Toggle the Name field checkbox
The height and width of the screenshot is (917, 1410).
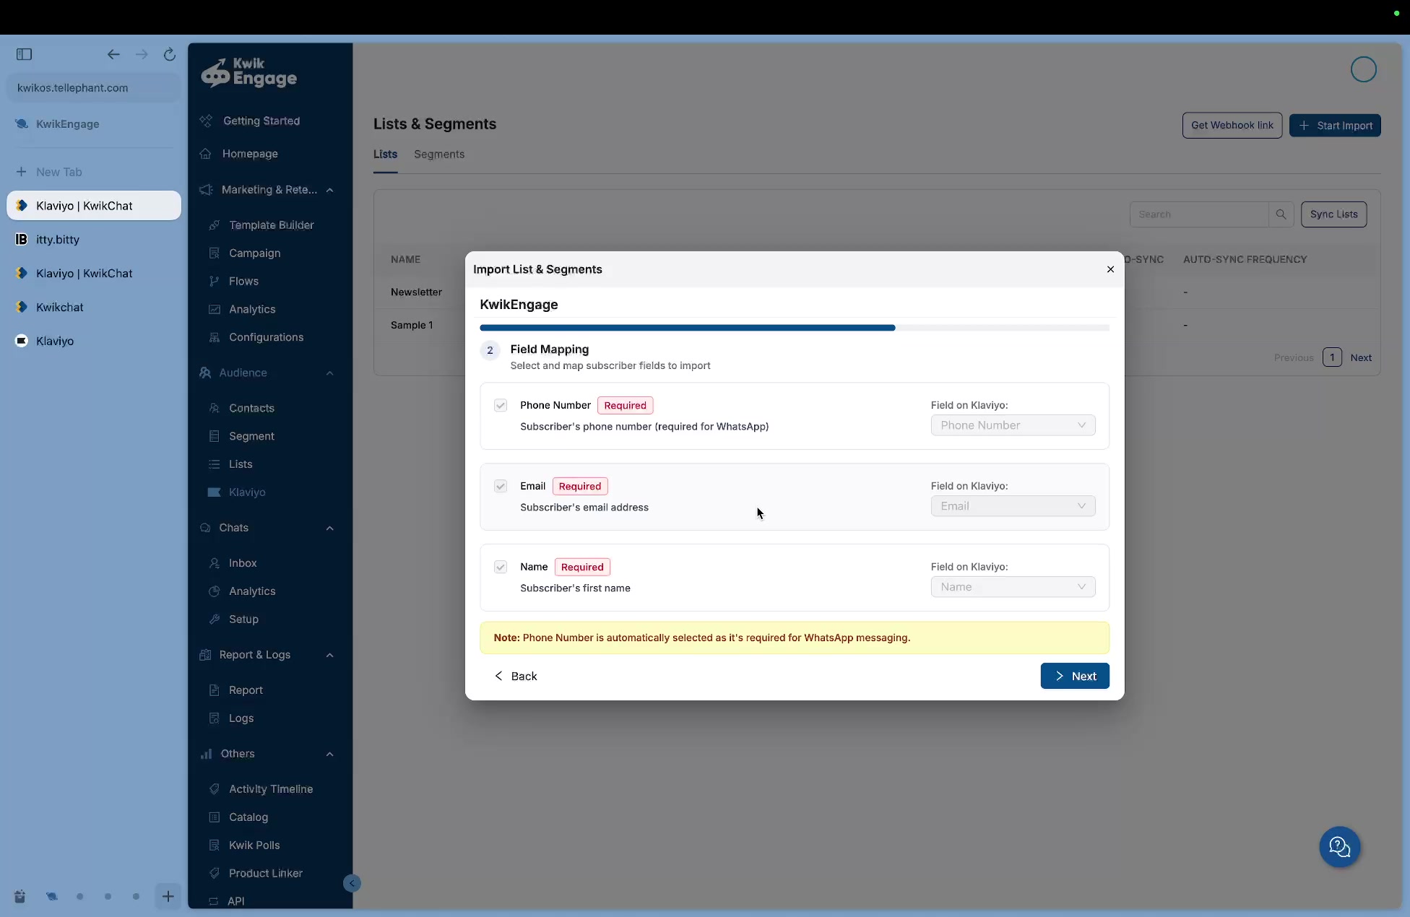tap(501, 568)
